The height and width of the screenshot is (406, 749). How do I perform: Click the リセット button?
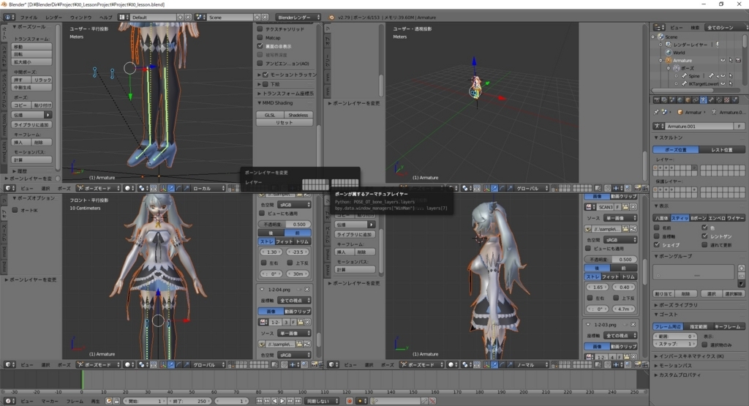(x=285, y=122)
